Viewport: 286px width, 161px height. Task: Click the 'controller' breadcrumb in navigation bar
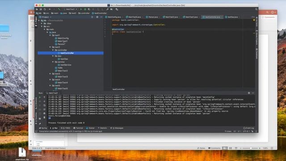tap(84, 13)
